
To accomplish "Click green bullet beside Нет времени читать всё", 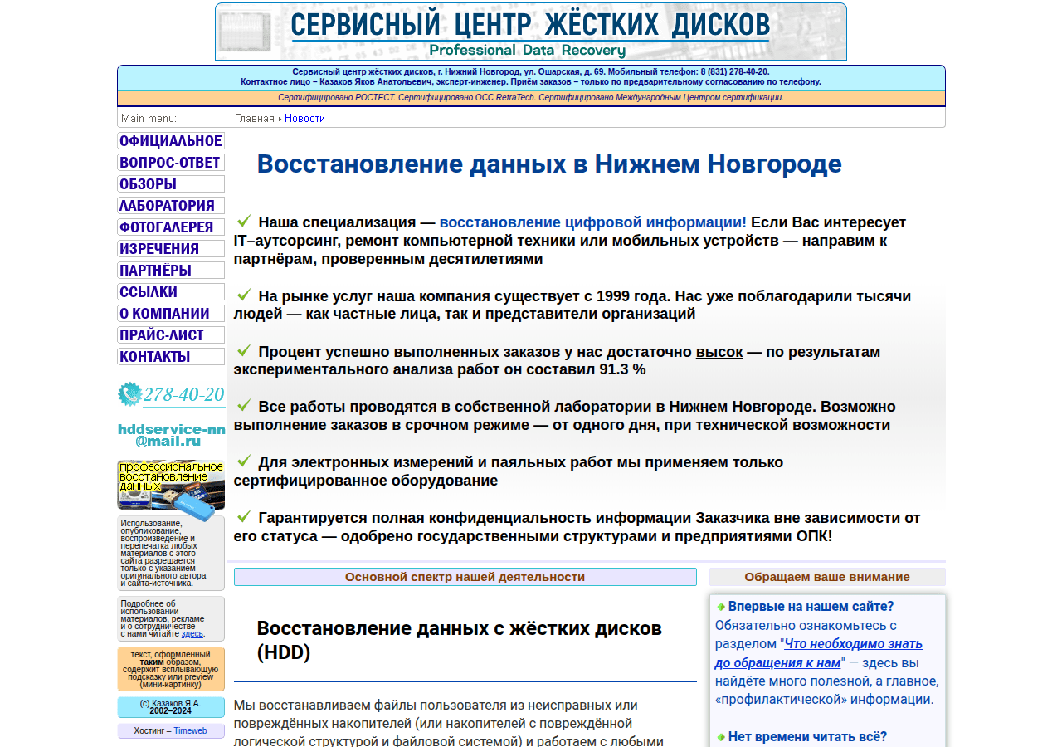I will [x=721, y=737].
